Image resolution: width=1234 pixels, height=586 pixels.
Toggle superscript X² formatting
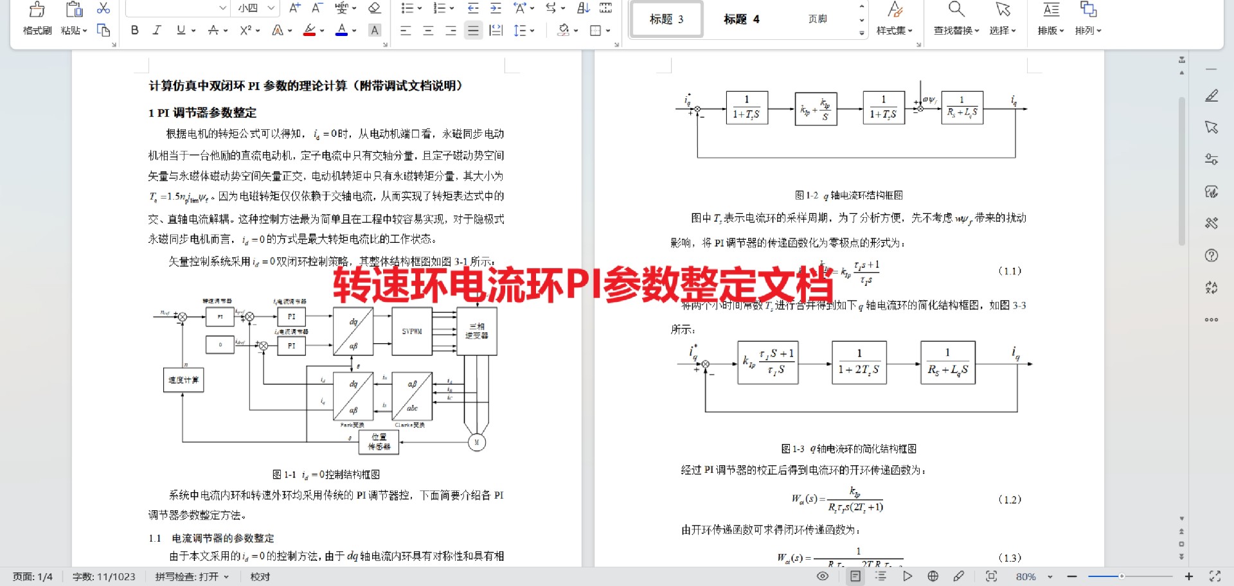pos(246,30)
